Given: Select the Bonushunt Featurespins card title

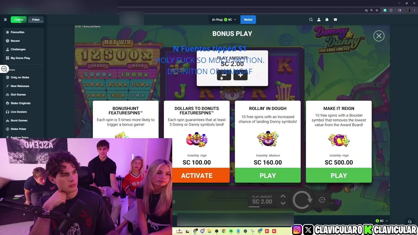Looking at the screenshot, I should (126, 111).
